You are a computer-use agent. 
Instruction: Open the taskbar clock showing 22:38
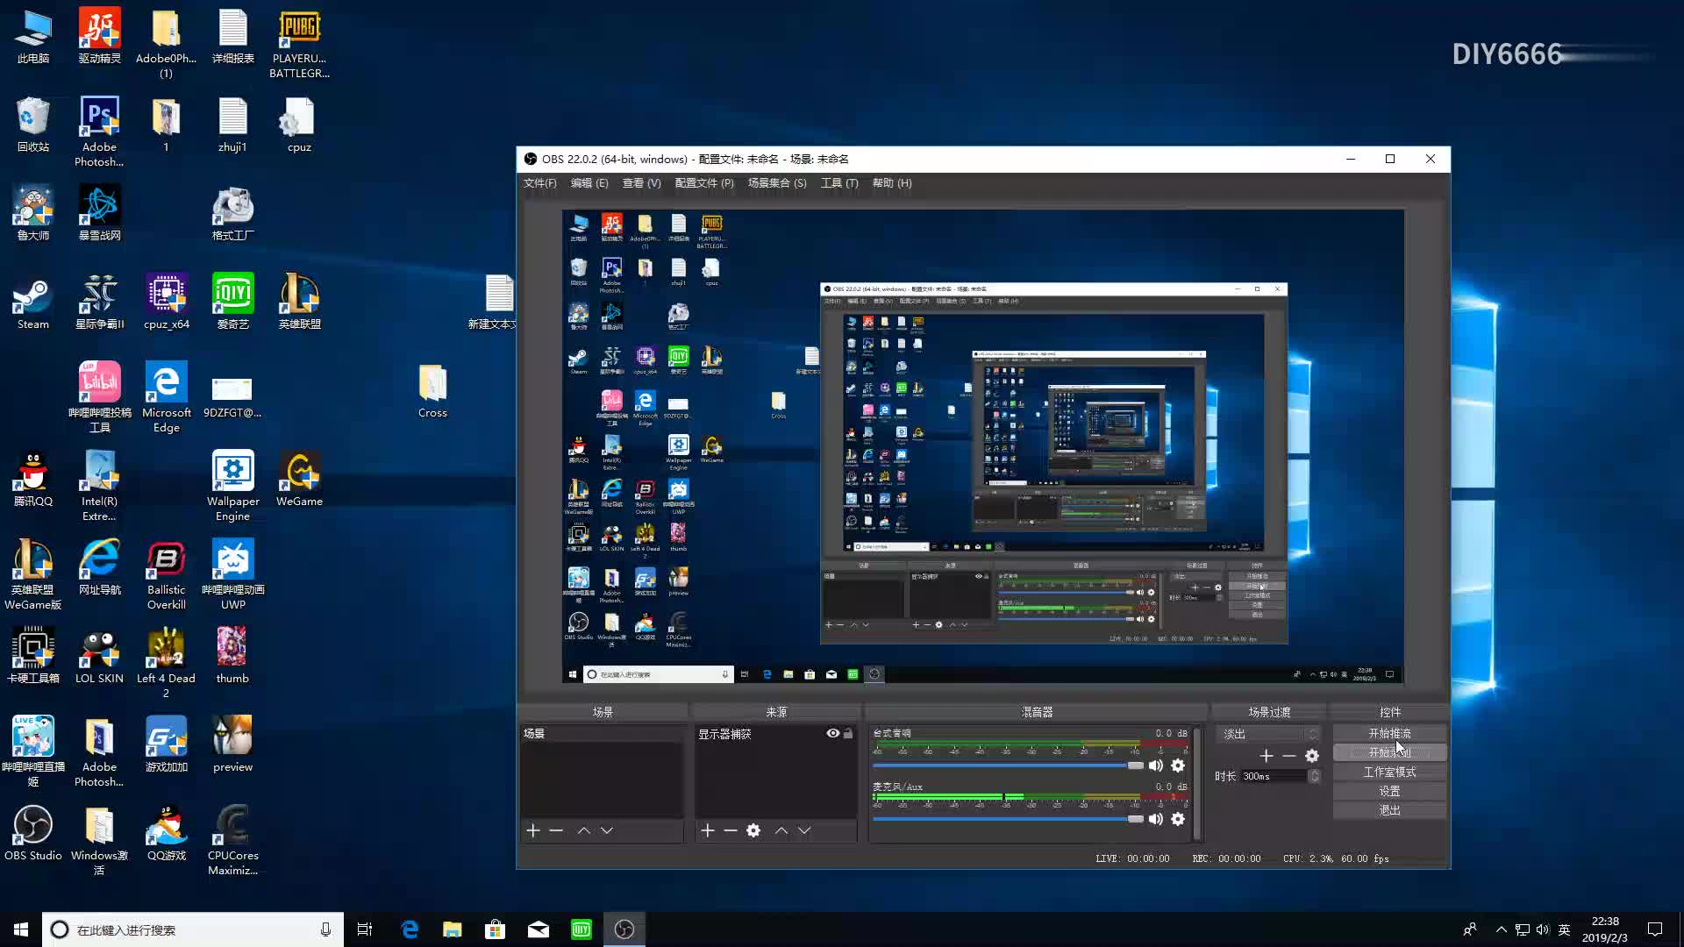pyautogui.click(x=1604, y=929)
